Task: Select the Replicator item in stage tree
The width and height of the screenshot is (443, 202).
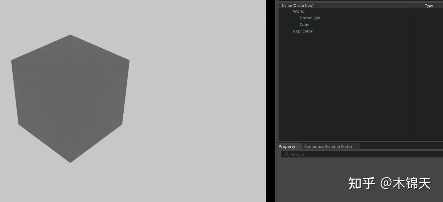Action: pyautogui.click(x=302, y=31)
